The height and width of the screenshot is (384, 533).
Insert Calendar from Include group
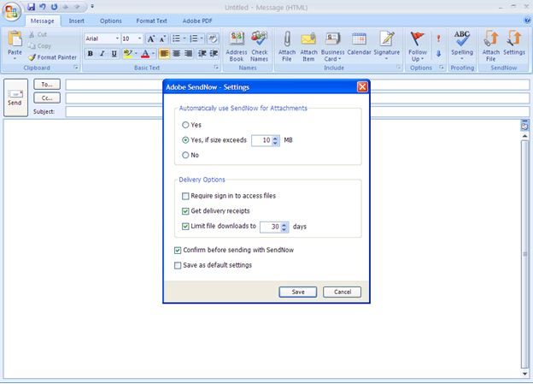[359, 44]
